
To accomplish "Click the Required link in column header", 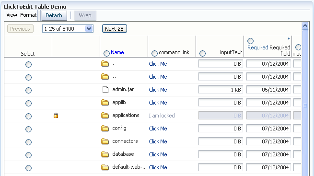I will click(x=258, y=47).
